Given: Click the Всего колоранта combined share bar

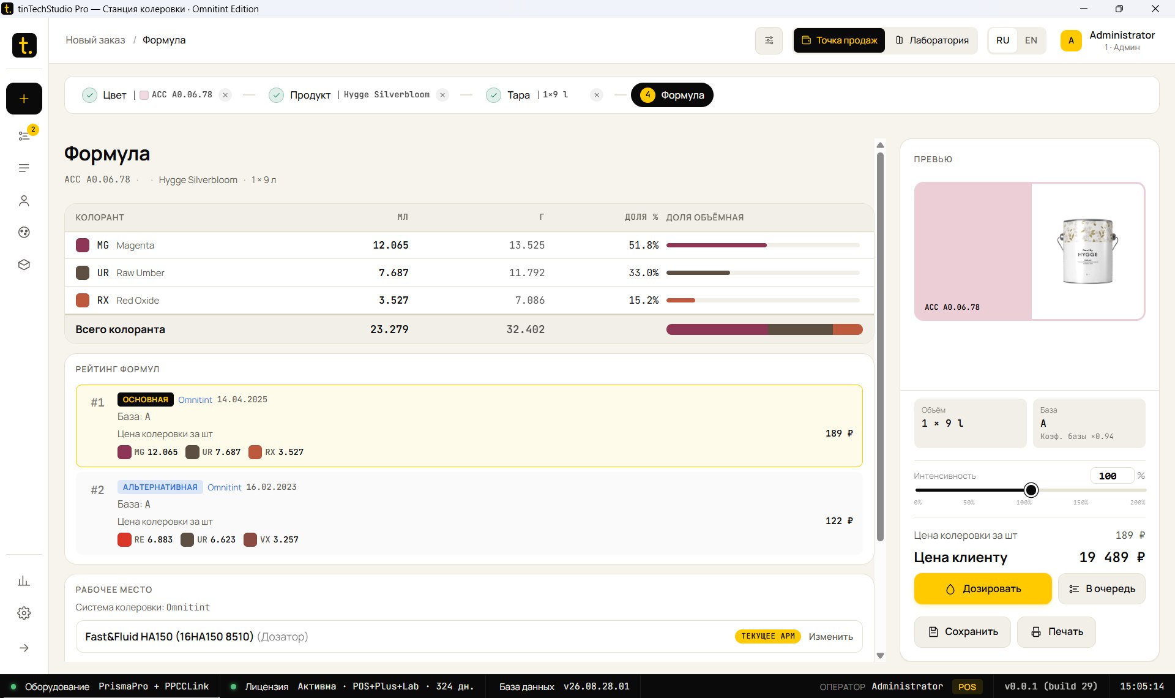Looking at the screenshot, I should click(764, 329).
